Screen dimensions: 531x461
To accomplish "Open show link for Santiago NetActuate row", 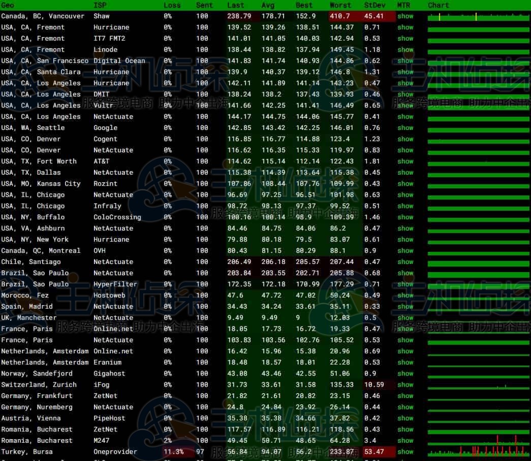I will click(405, 262).
